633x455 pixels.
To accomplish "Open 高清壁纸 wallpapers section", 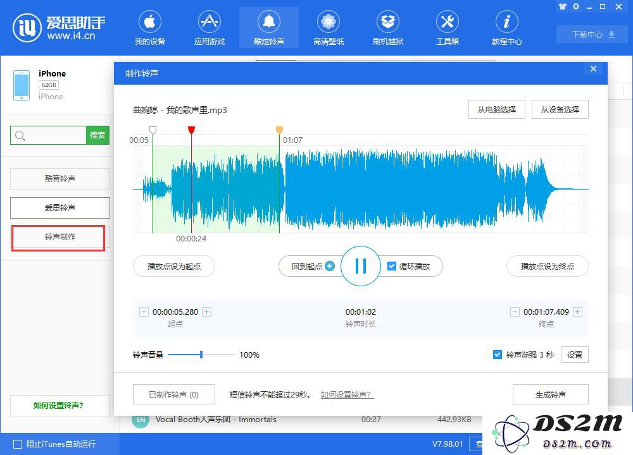I will point(328,27).
